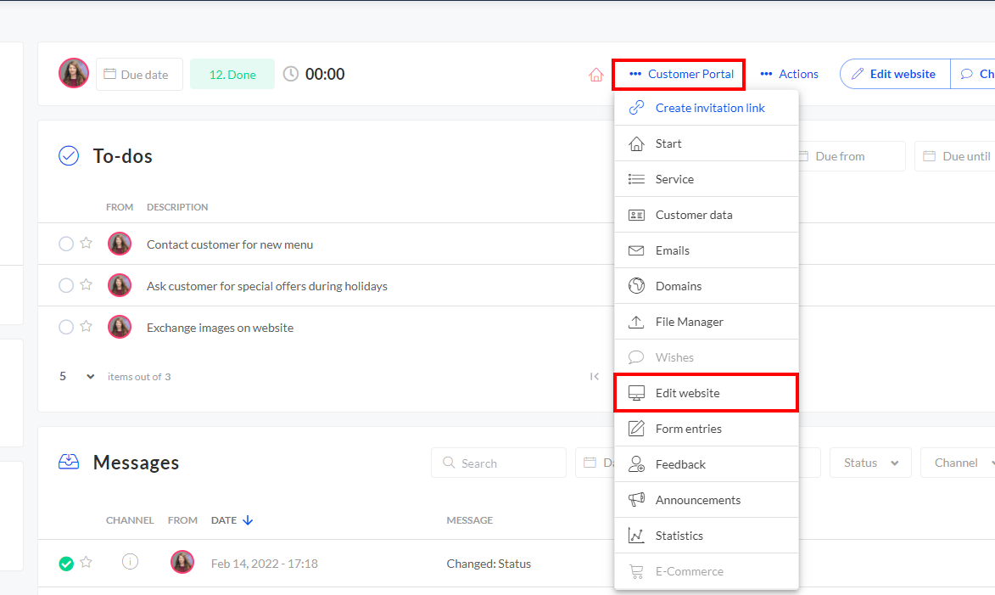Click the Messages inbox icon
The width and height of the screenshot is (995, 595).
(69, 462)
